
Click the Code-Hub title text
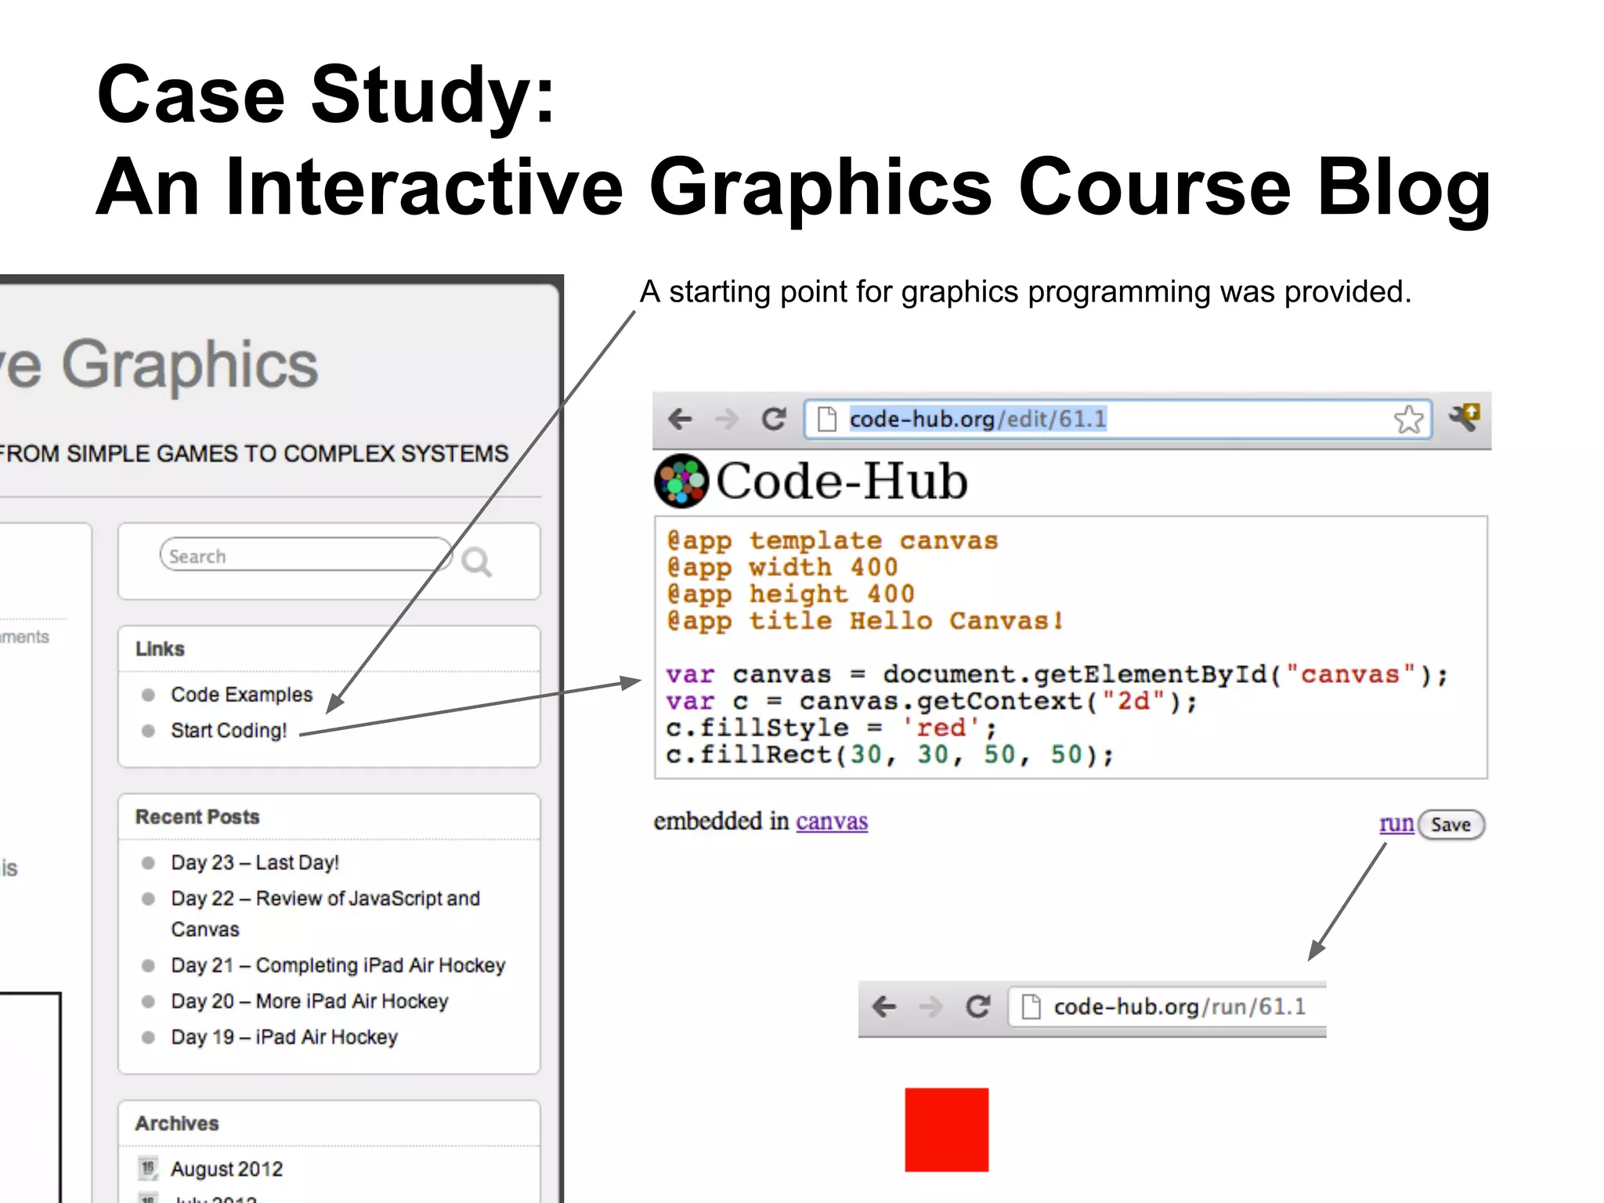pos(842,480)
